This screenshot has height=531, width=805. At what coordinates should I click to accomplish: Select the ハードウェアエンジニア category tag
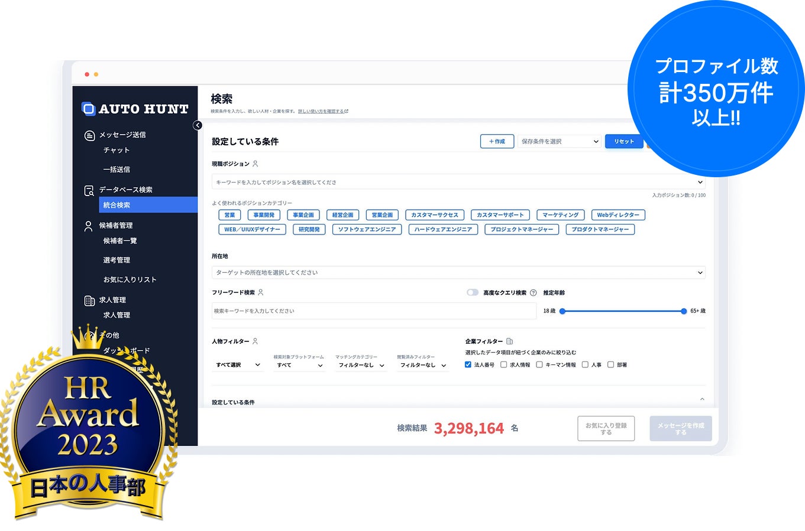point(444,229)
